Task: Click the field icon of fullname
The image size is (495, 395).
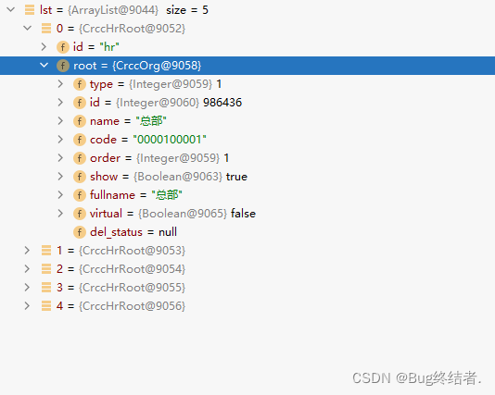Action: (80, 195)
